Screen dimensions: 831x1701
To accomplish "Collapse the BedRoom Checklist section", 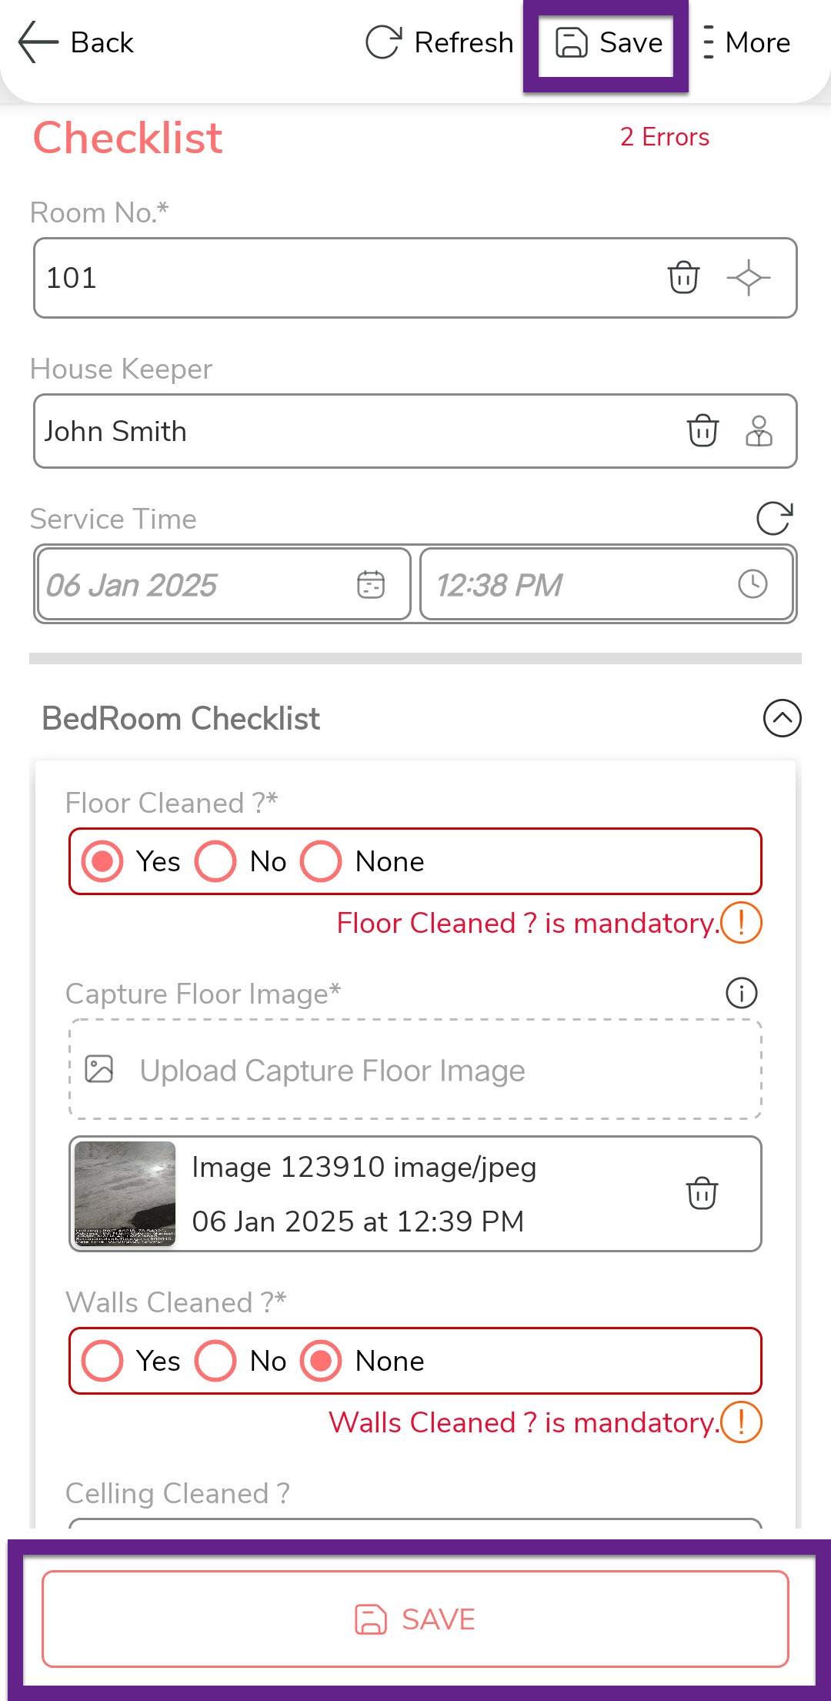I will pyautogui.click(x=782, y=718).
